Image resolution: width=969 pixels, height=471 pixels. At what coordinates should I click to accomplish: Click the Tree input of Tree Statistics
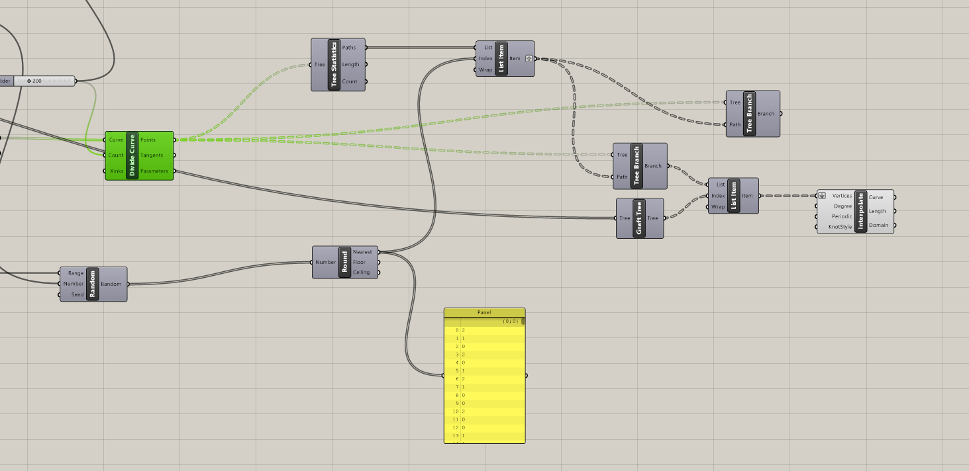click(320, 65)
